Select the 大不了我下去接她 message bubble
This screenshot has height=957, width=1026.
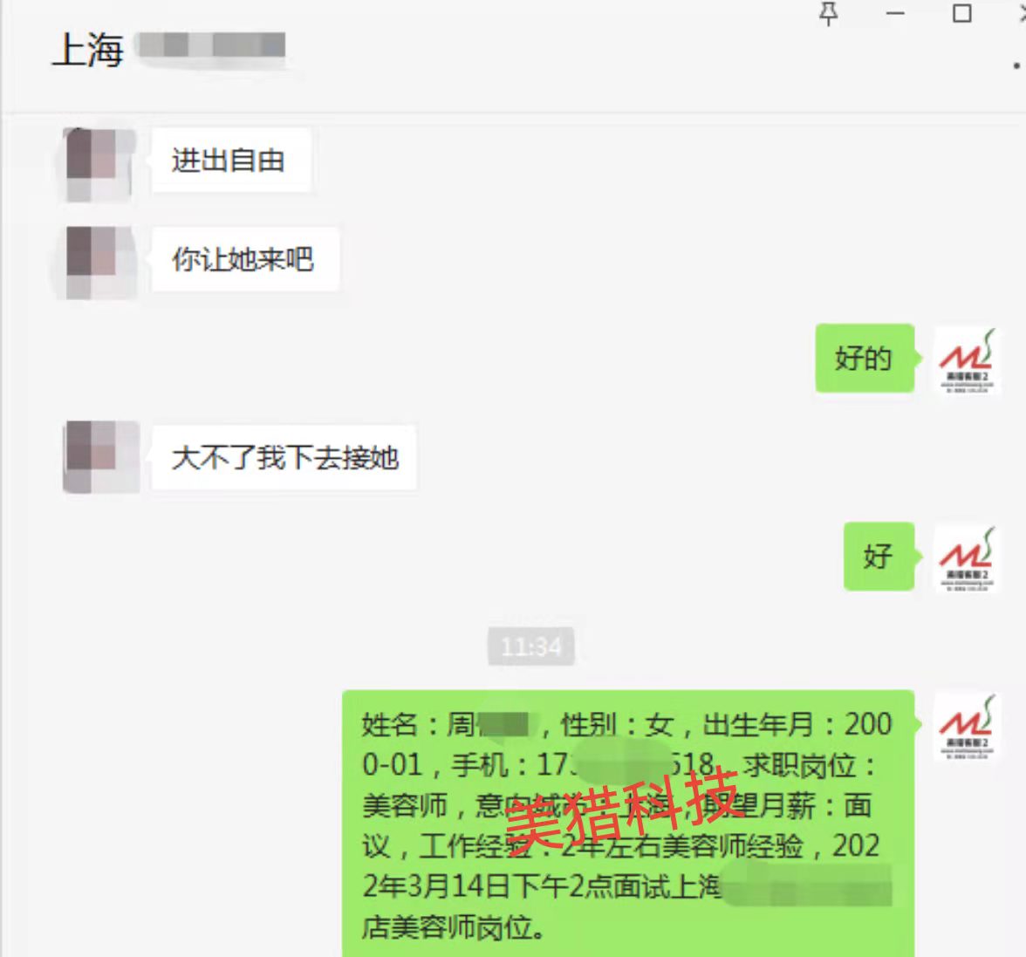point(284,457)
